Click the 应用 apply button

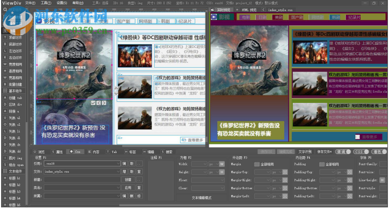[128, 188]
